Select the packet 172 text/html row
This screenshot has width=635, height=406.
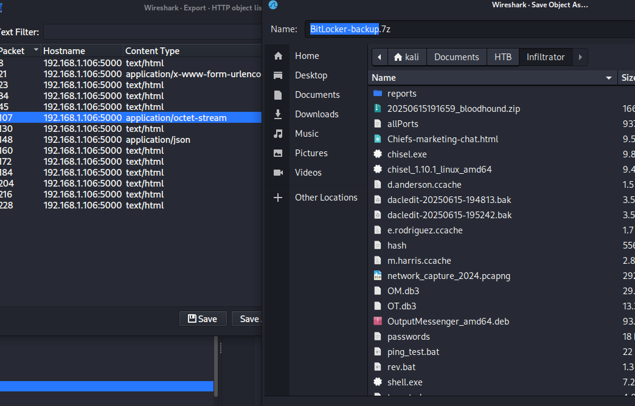click(130, 162)
